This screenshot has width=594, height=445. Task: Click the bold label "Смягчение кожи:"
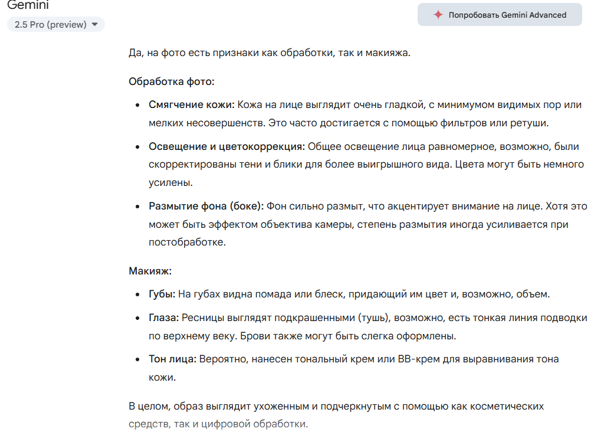click(192, 104)
